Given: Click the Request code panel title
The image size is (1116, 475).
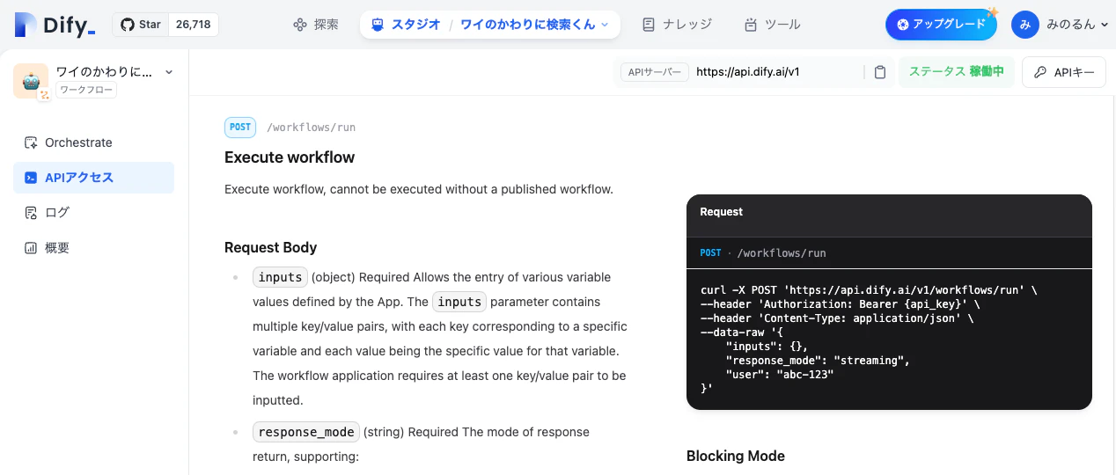Looking at the screenshot, I should (721, 212).
